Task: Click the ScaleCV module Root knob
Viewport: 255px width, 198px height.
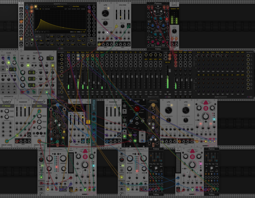Action: click(7, 111)
